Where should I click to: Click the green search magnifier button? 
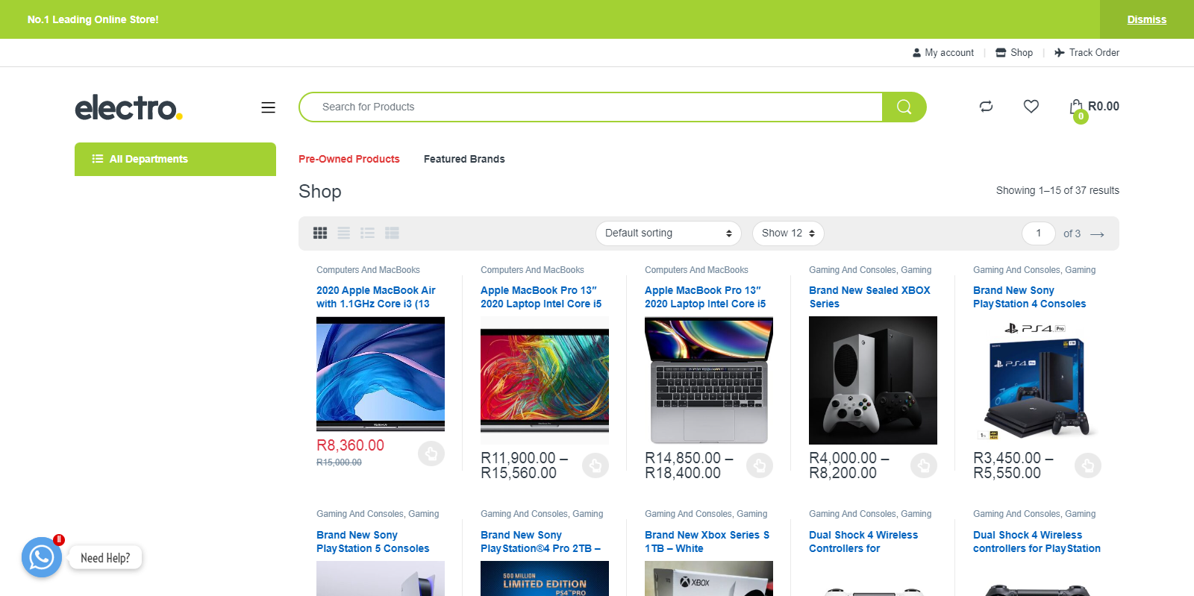coord(904,107)
